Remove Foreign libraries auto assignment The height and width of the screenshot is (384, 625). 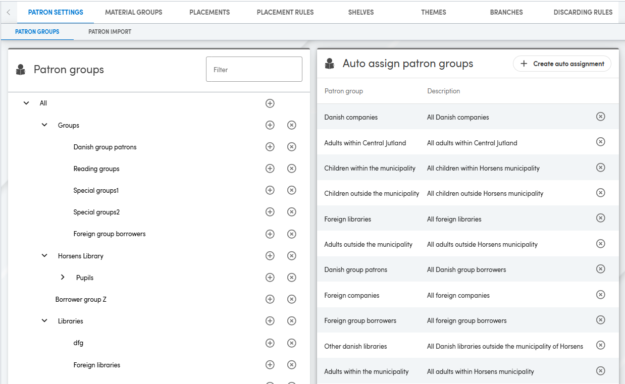pyautogui.click(x=601, y=218)
